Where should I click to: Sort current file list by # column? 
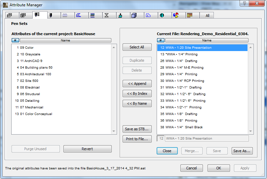coord(161,40)
